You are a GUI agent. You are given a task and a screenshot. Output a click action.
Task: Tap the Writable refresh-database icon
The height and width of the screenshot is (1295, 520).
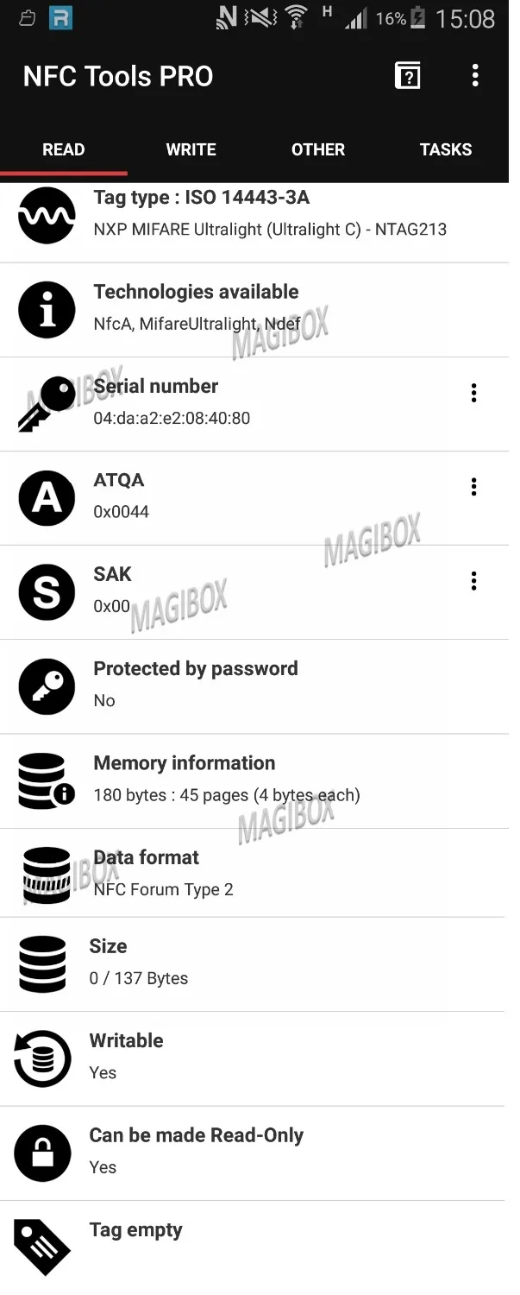point(42,1058)
